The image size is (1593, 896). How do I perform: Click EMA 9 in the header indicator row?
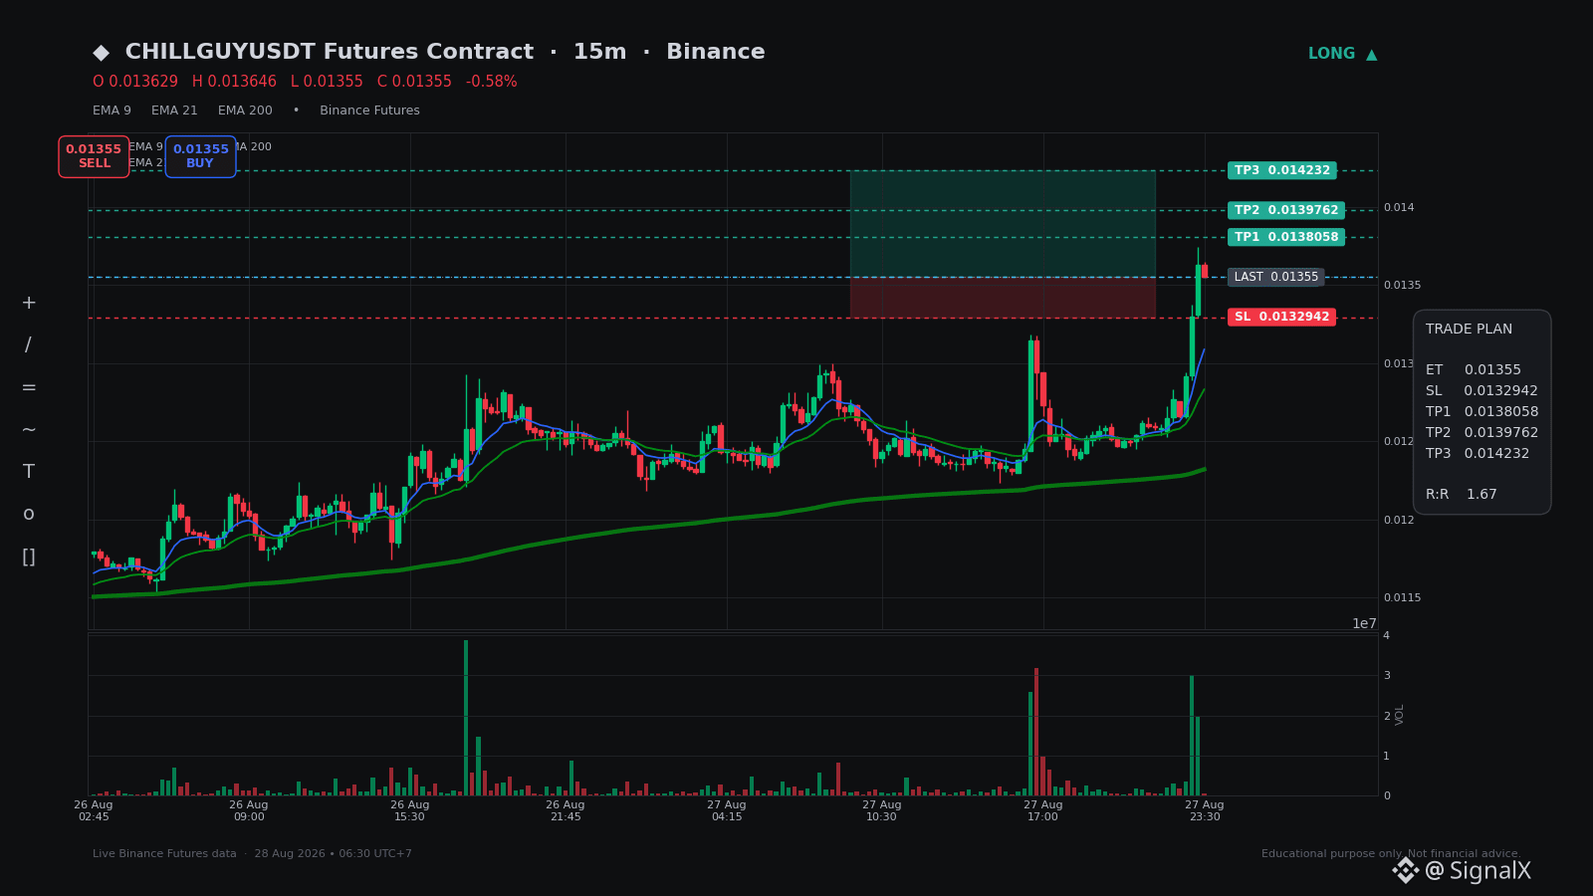point(112,111)
